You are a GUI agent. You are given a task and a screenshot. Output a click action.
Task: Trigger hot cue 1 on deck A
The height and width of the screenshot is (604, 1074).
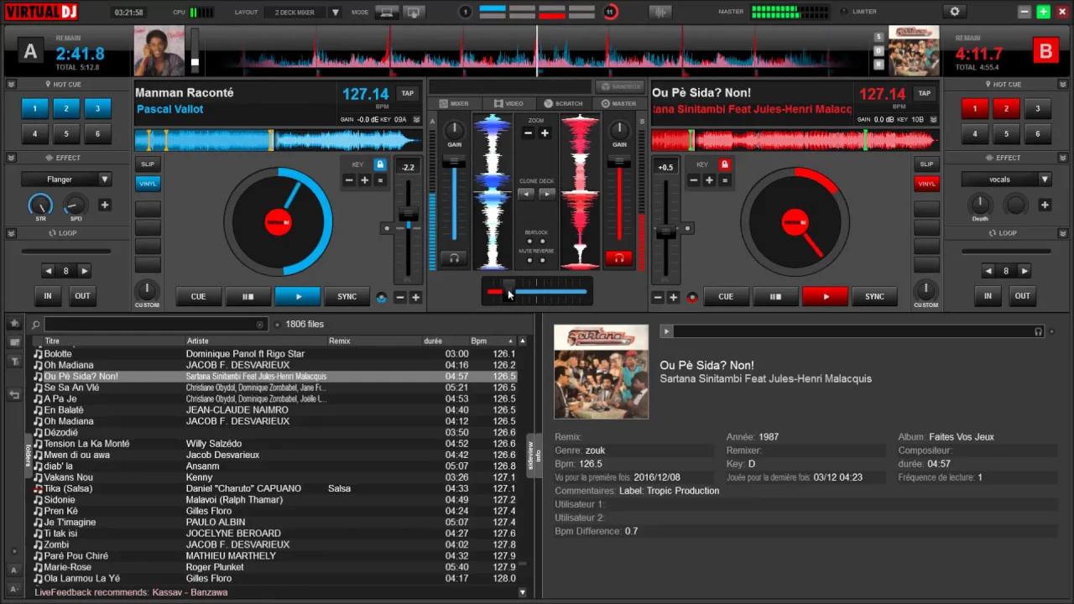tap(34, 108)
